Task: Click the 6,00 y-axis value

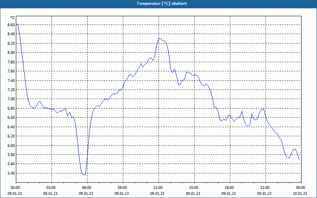Action: [11, 145]
